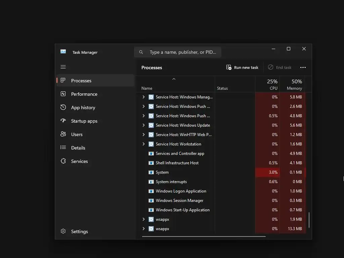Image resolution: width=344 pixels, height=258 pixels.
Task: Click the Shell Infrastructure Host icon
Action: tap(151, 163)
